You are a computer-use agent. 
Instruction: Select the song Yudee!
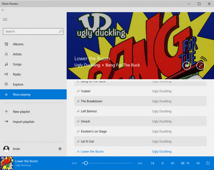[140, 91]
